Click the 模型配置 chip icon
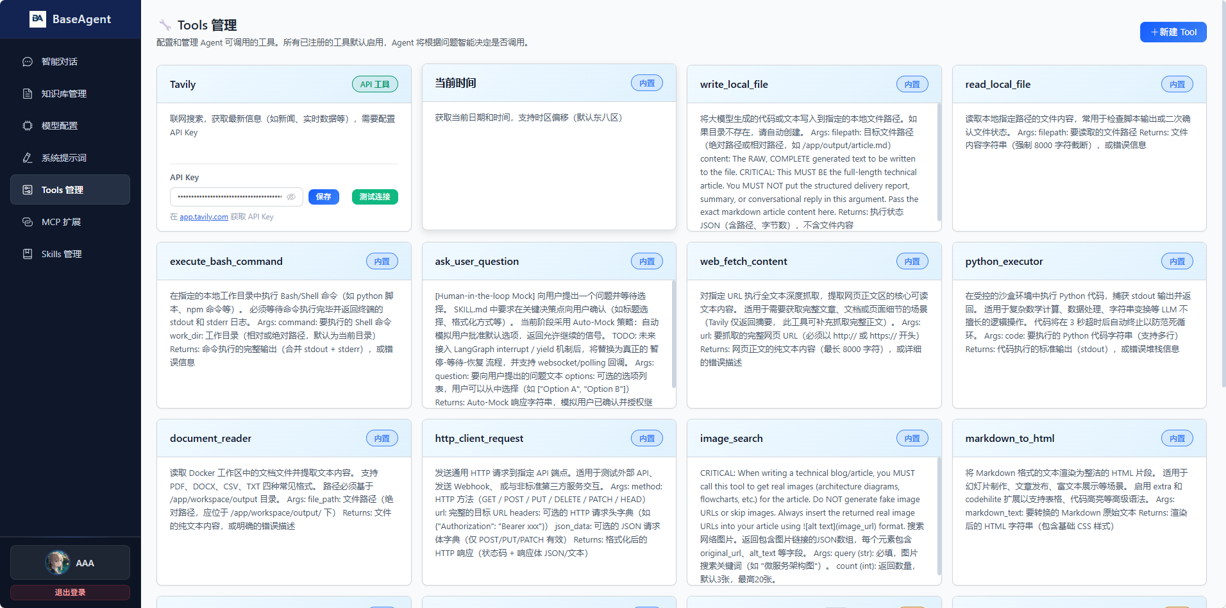Screen dimensions: 1226x608 point(28,126)
